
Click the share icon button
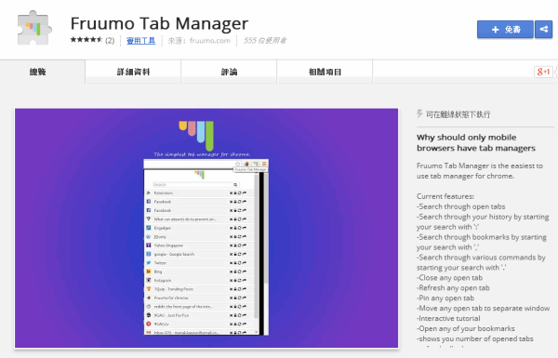click(x=543, y=29)
